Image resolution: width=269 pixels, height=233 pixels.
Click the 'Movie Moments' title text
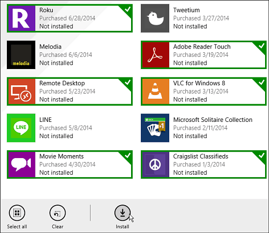pos(62,157)
